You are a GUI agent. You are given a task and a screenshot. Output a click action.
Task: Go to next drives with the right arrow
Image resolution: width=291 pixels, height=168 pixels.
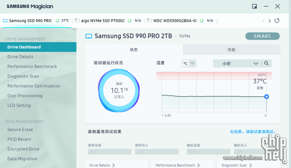(x=270, y=21)
